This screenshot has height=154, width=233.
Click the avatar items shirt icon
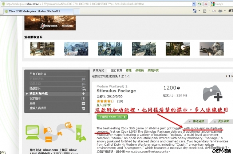(x=83, y=108)
